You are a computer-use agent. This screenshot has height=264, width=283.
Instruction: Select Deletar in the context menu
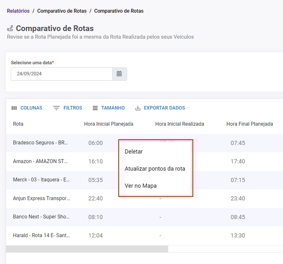pyautogui.click(x=134, y=152)
